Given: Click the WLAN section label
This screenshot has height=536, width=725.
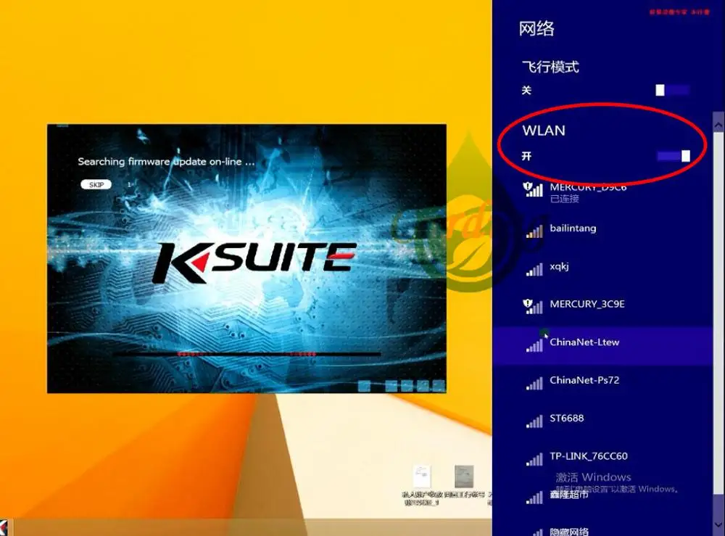Looking at the screenshot, I should tap(544, 131).
